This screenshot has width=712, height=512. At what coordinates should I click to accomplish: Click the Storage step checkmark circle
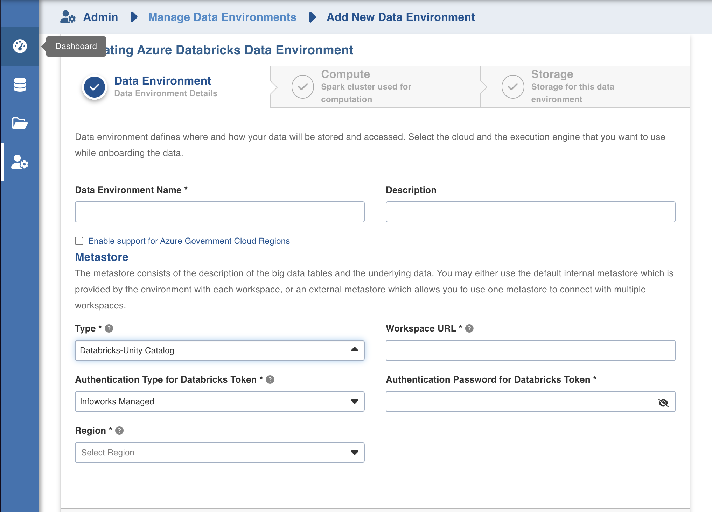click(513, 87)
